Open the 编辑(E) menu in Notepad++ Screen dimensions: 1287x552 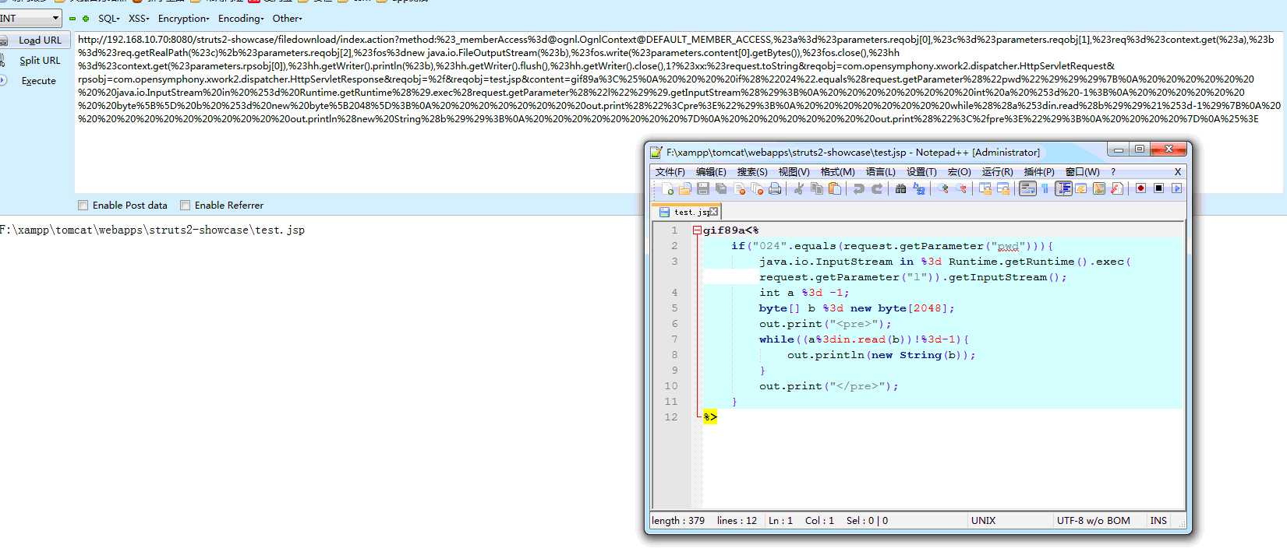coord(711,172)
